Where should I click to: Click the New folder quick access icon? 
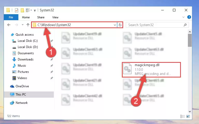click(22, 10)
